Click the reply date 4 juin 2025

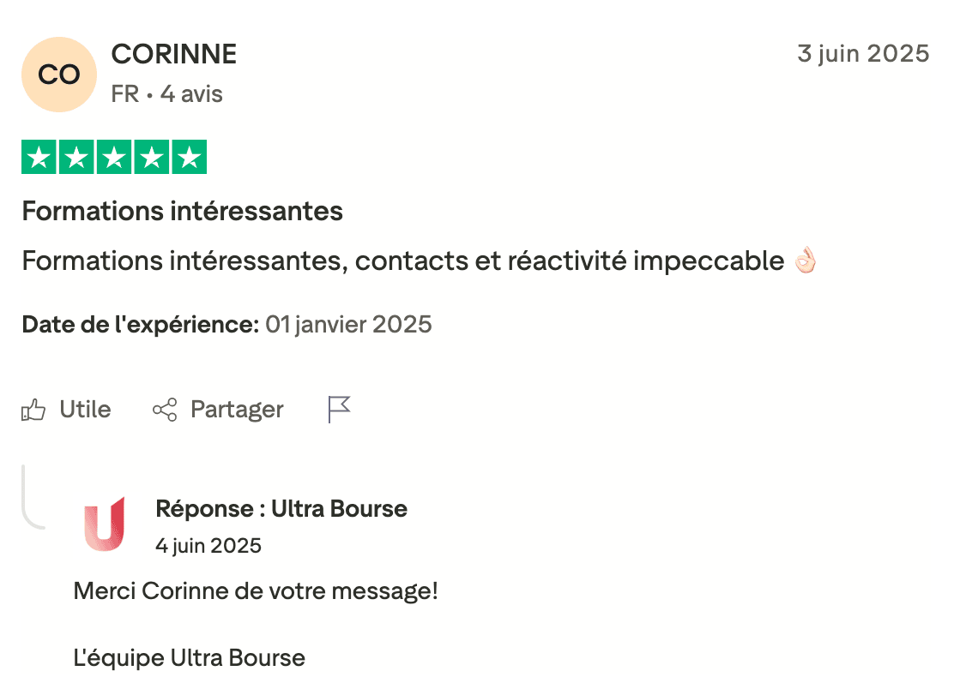pos(208,545)
